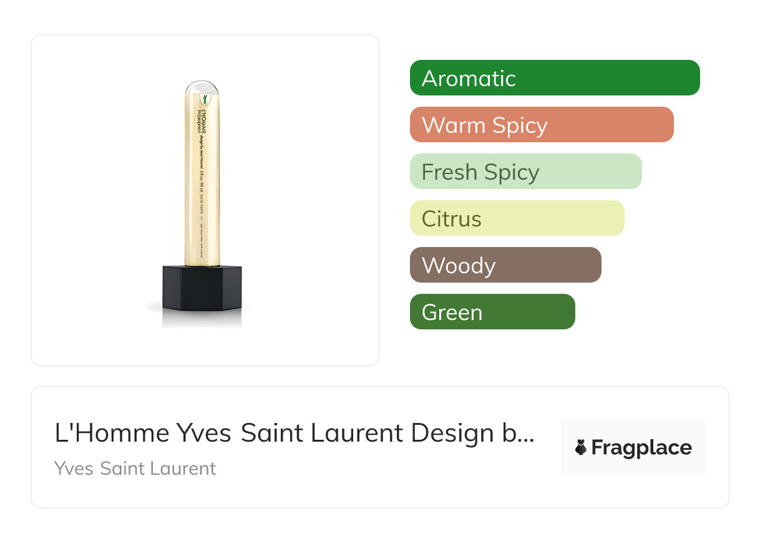
Task: Select the Warm Spicy accord bar
Action: click(541, 125)
